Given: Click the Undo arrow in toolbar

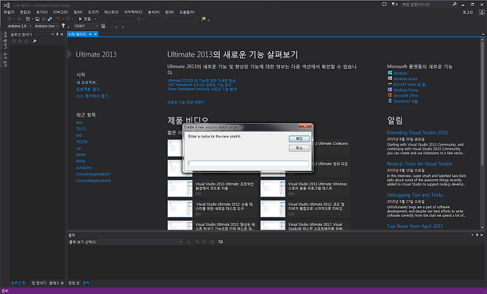Looking at the screenshot, I should tap(58, 19).
